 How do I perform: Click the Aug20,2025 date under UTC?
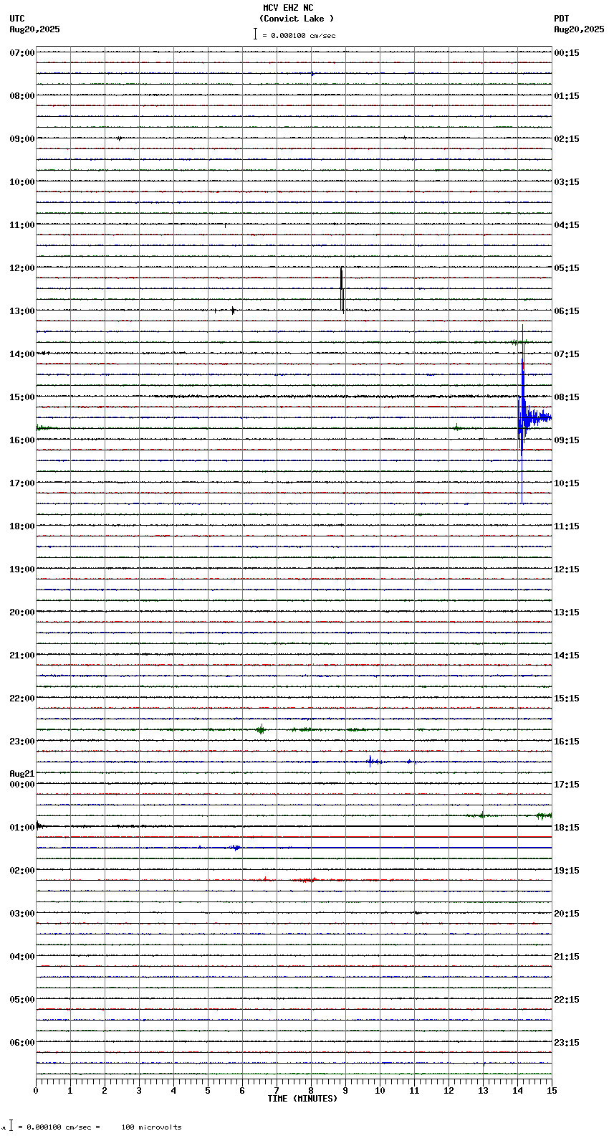pyautogui.click(x=35, y=29)
